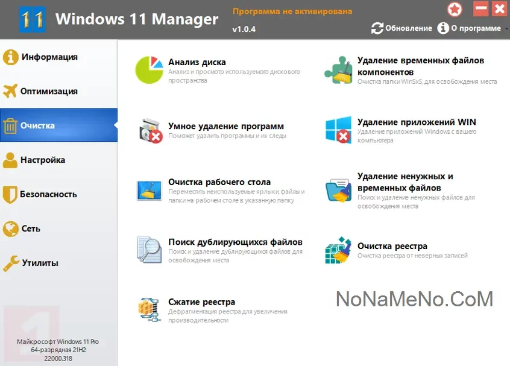Switch to the Утилиты section

(x=40, y=263)
